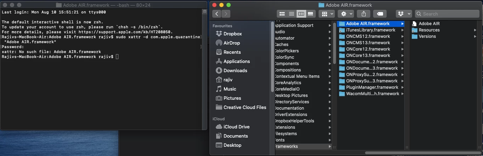483x156 pixels.
Task: Click the Favourites sidebar heading
Action: point(223,26)
